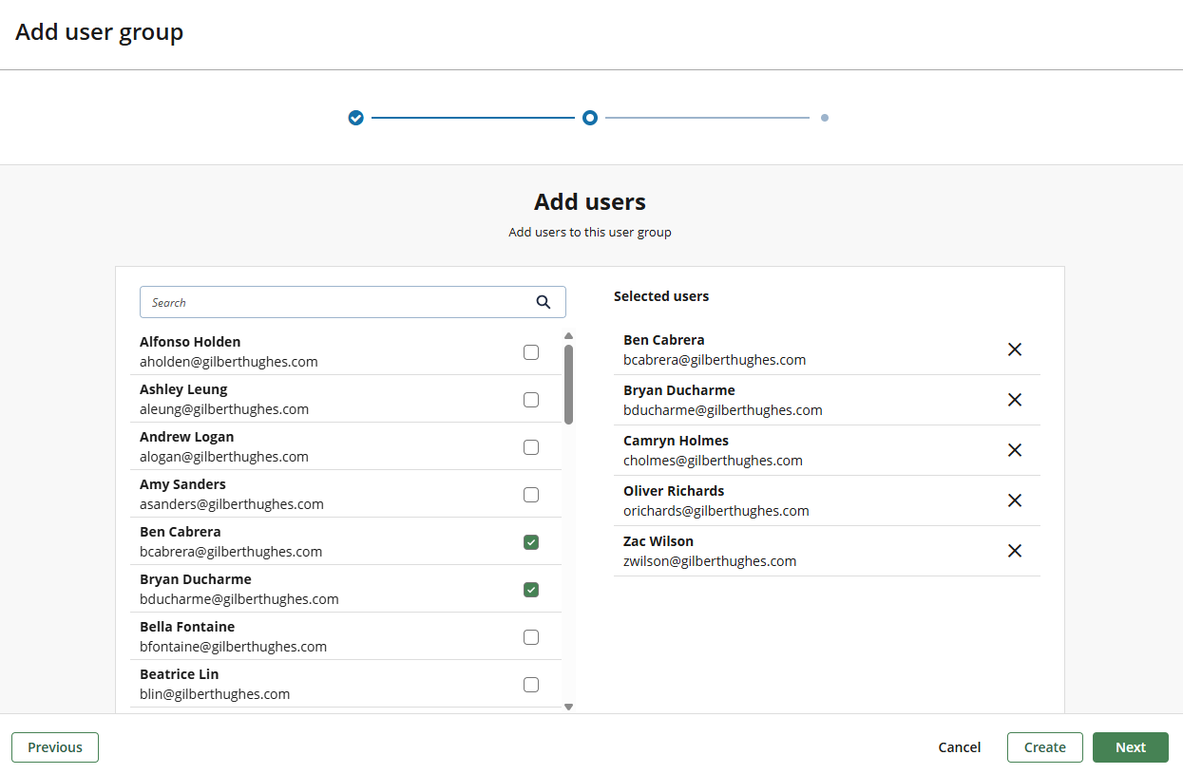Remove Ben Cabrera from selected users
1183x774 pixels.
[1015, 349]
